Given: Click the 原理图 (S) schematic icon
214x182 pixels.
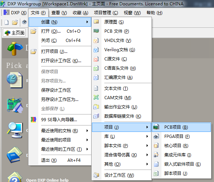Looking at the screenshot, I should [96, 22].
